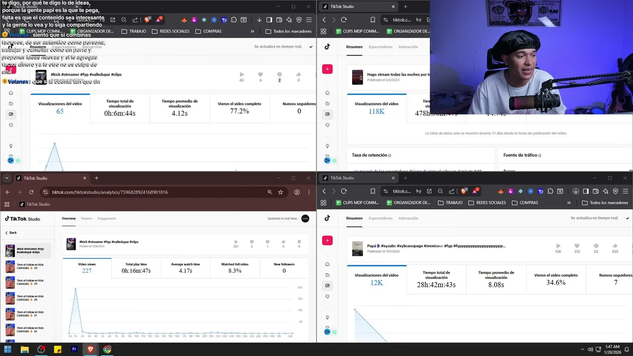The height and width of the screenshot is (356, 633).
Task: Click pink plus upload button in bottom-right window
Action: pos(327,240)
